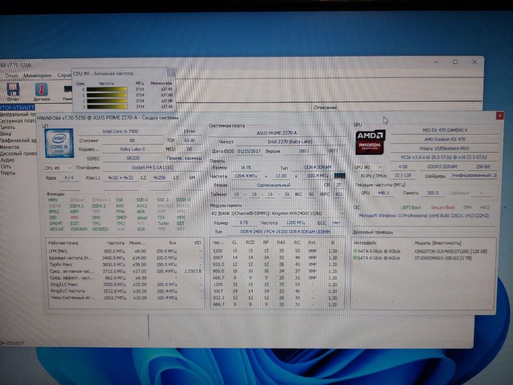The width and height of the screenshot is (513, 385).
Task: Click the Intel Core i5-7500 name field
Action: point(120,131)
